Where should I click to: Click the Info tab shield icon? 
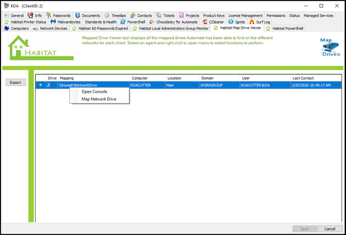tap(31, 15)
